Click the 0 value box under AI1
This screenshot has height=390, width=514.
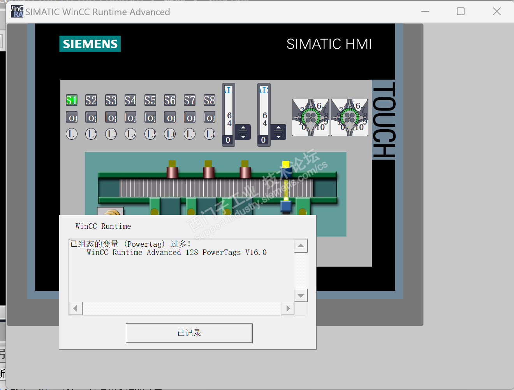tap(228, 140)
